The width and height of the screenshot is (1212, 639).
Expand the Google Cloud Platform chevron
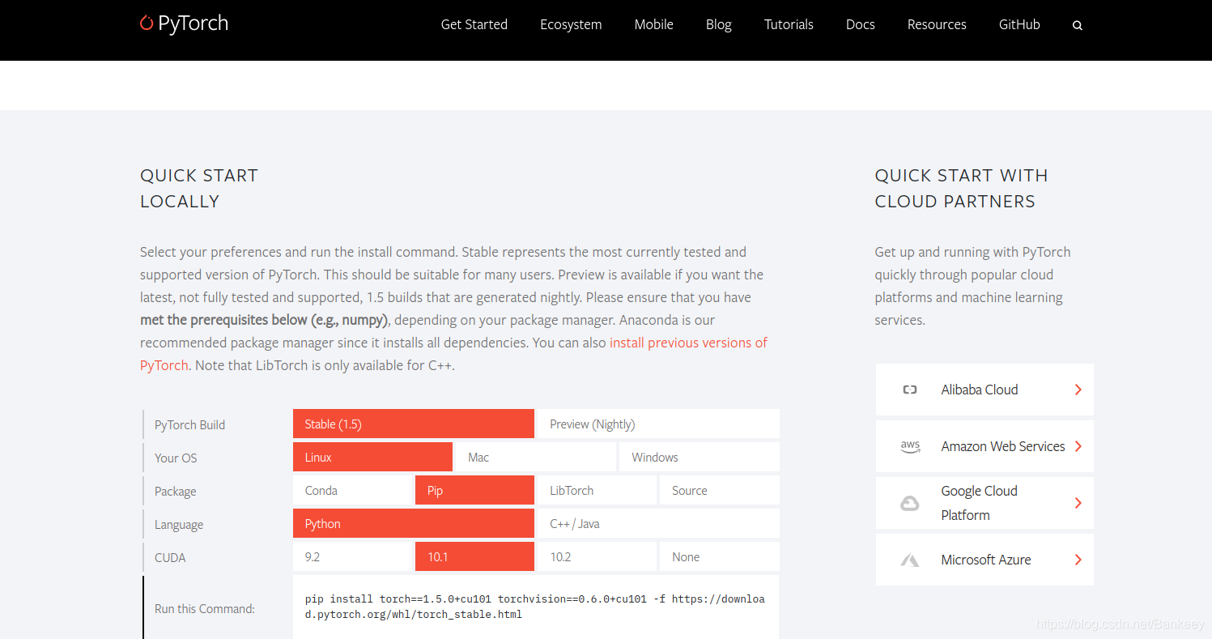pos(1078,503)
